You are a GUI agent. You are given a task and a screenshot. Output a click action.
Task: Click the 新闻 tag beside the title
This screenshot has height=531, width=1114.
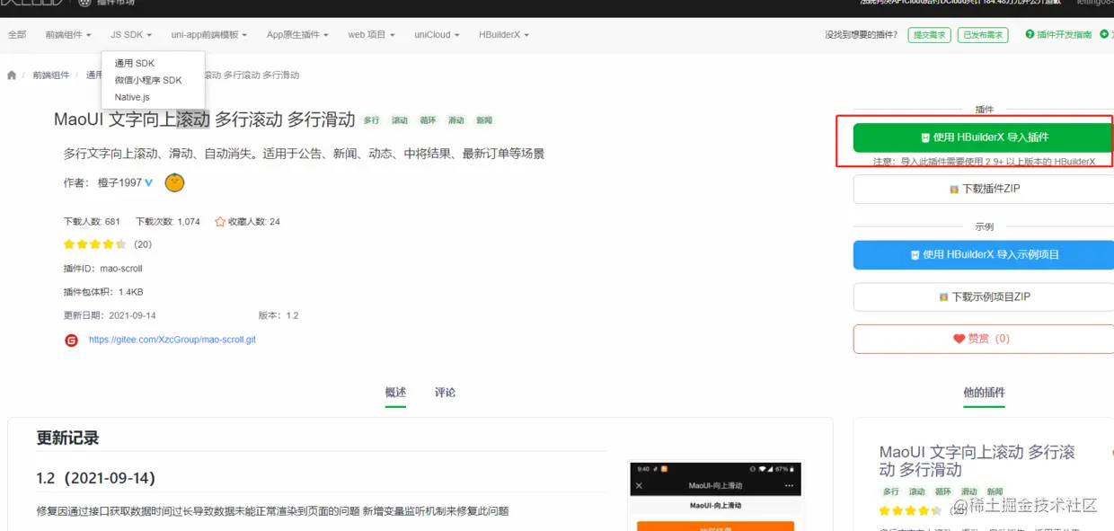484,120
